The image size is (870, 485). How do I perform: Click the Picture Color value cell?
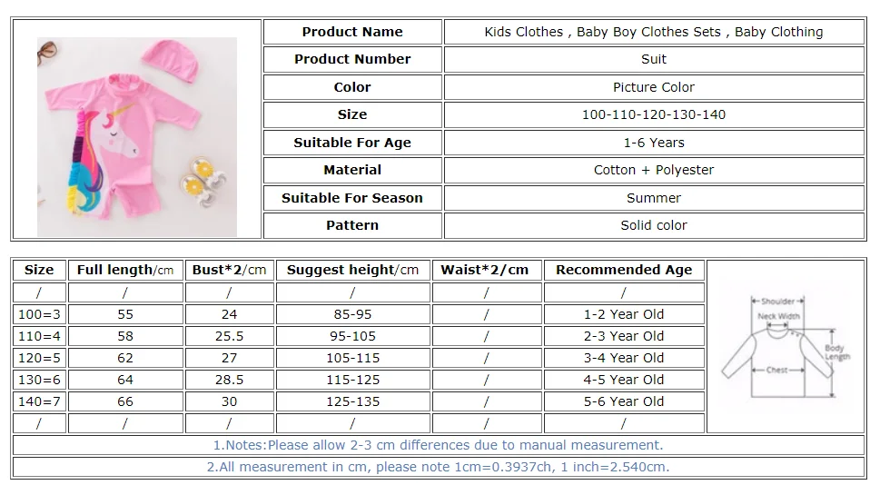pos(653,87)
